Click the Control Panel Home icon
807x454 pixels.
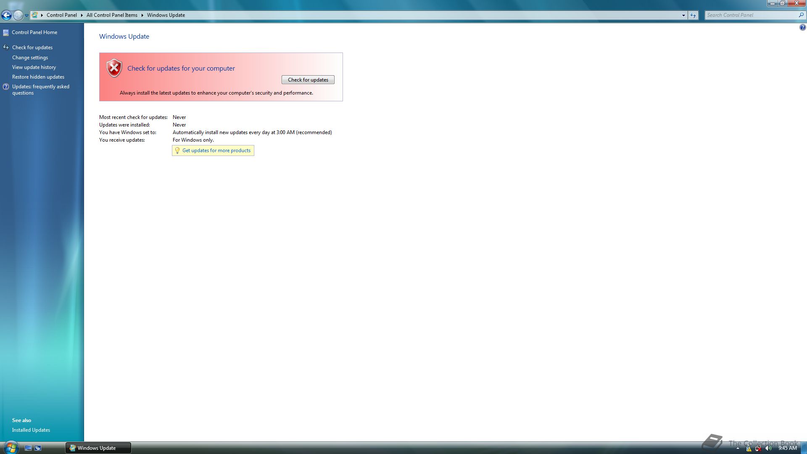(6, 32)
